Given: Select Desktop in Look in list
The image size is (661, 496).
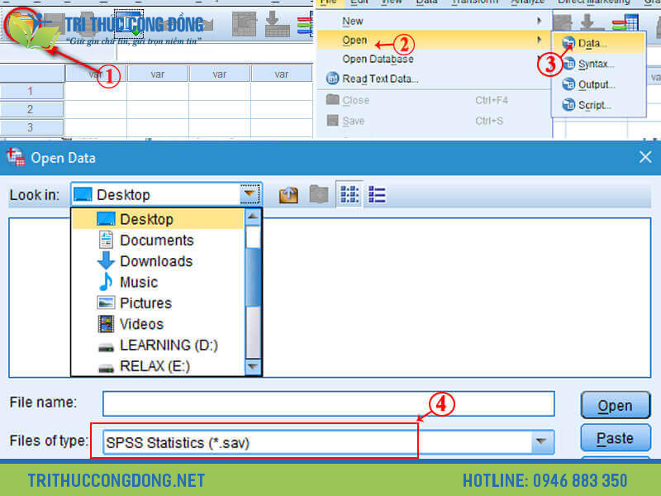Looking at the screenshot, I should tap(158, 219).
